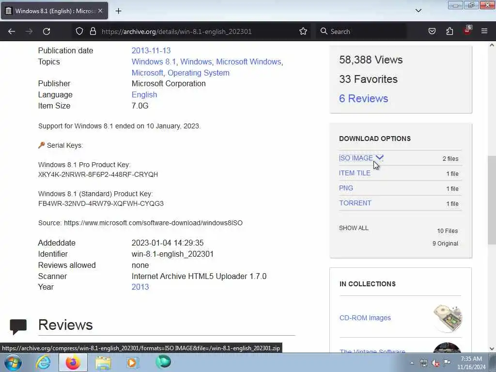
Task: Click the scrollbar up arrow
Action: click(492, 45)
